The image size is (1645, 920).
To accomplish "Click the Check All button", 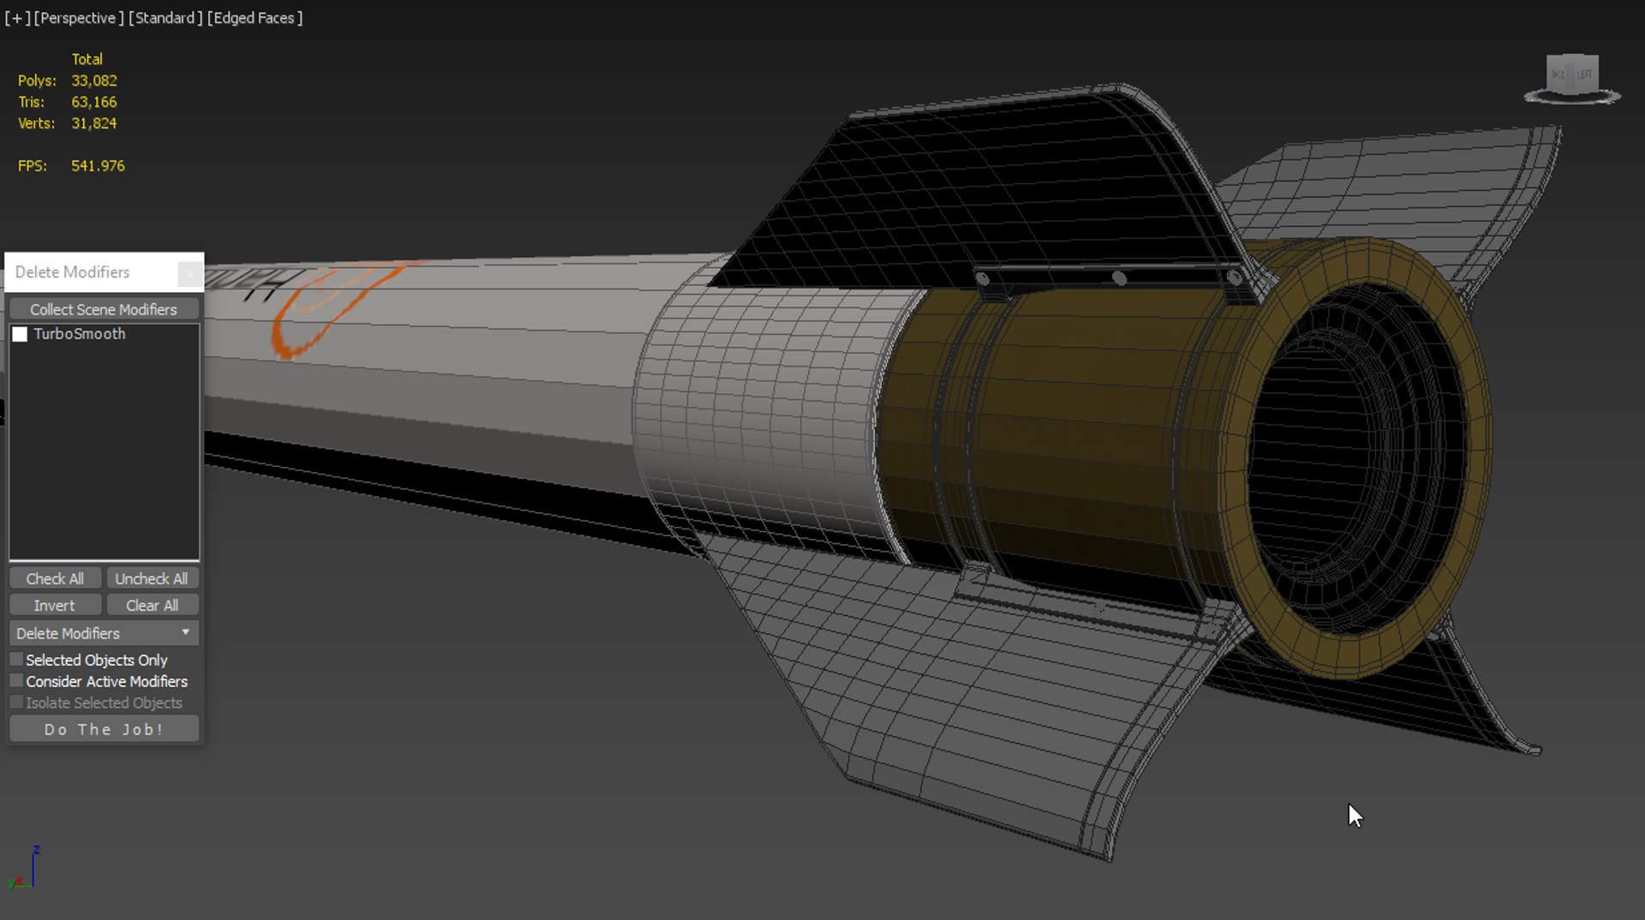I will pyautogui.click(x=55, y=579).
